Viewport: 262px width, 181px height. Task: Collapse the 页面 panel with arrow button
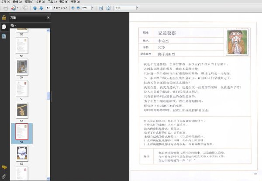[x=48, y=17]
